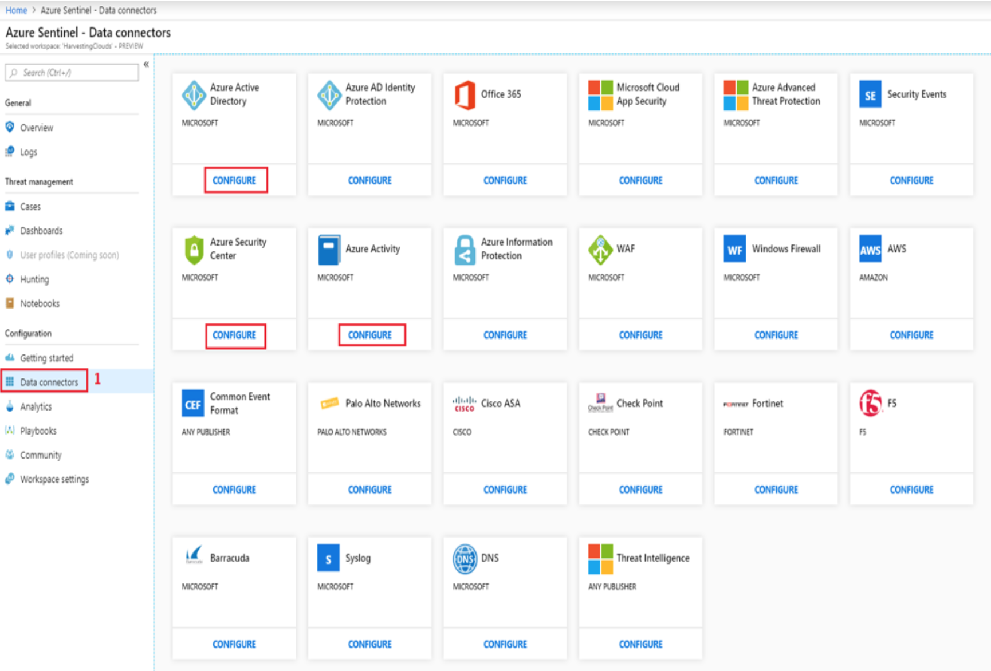Click the Azure Sentinel - Data connectors breadcrumb
Image resolution: width=991 pixels, height=671 pixels.
[x=99, y=10]
